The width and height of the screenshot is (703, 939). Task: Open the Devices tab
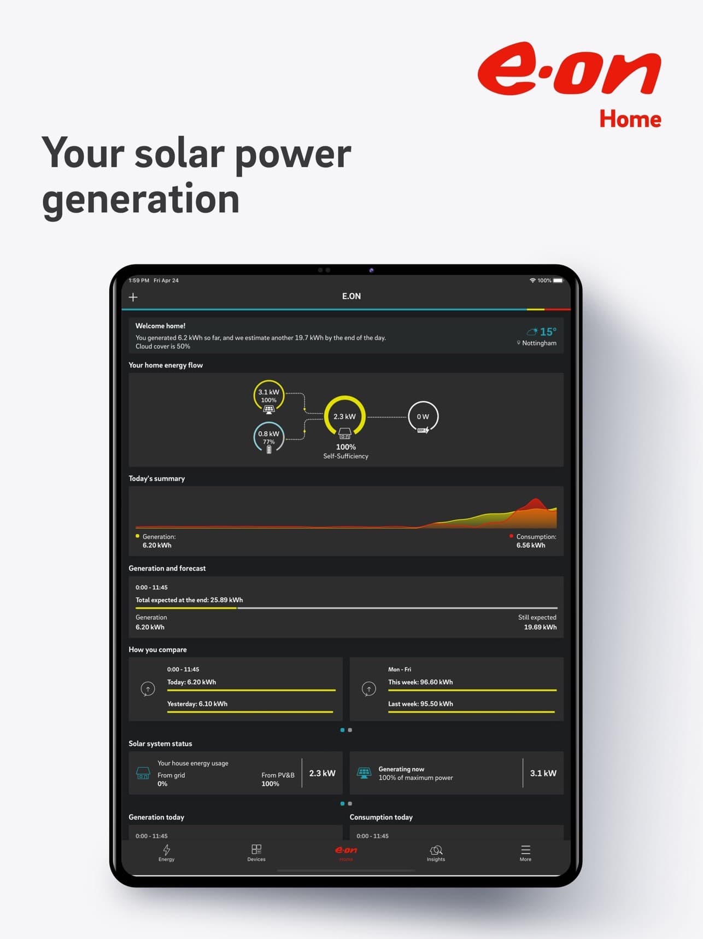click(x=256, y=853)
